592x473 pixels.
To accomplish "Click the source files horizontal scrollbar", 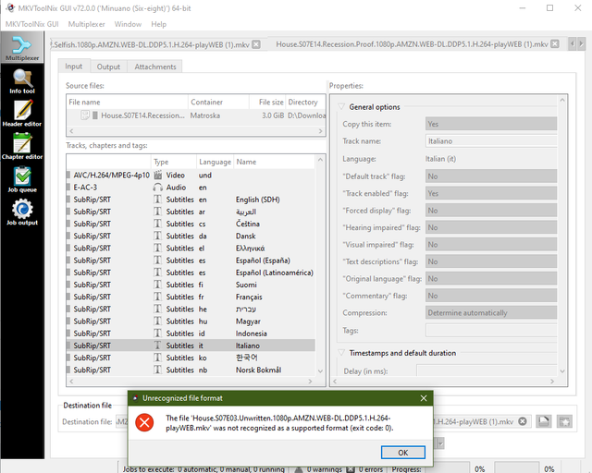I will pyautogui.click(x=196, y=131).
